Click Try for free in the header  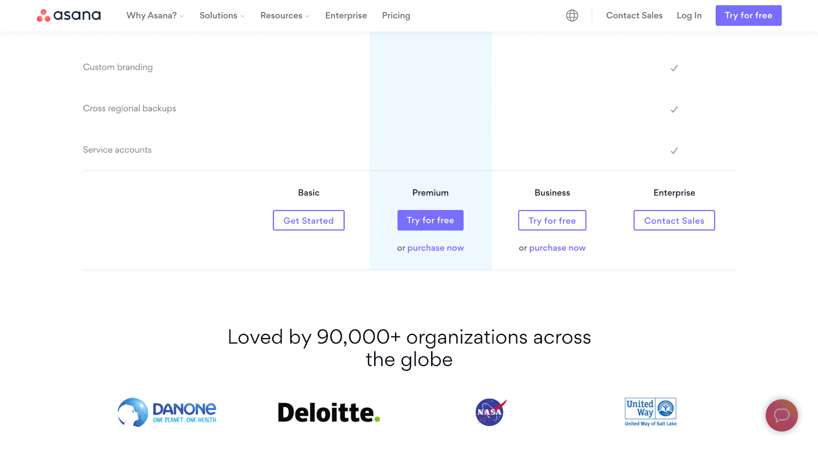click(748, 15)
